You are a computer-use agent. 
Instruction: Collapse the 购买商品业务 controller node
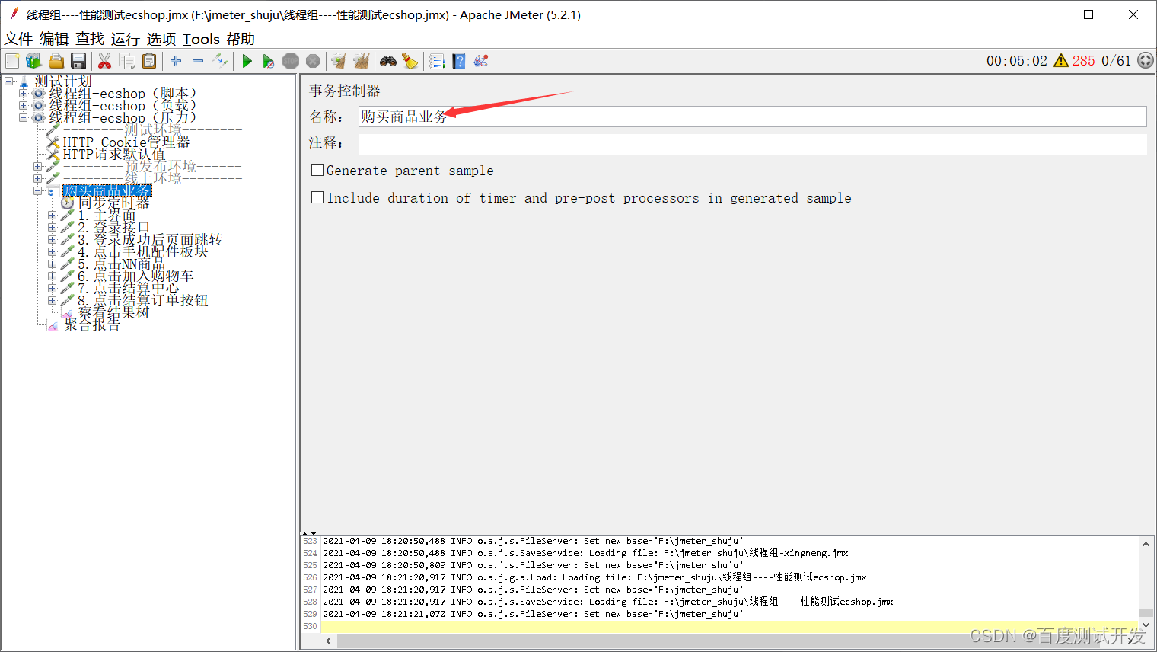[x=37, y=191]
